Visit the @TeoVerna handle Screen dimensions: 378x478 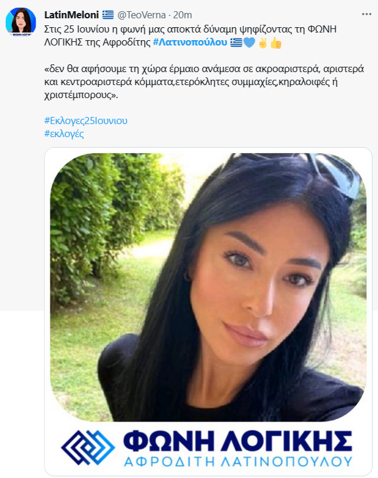tap(142, 15)
